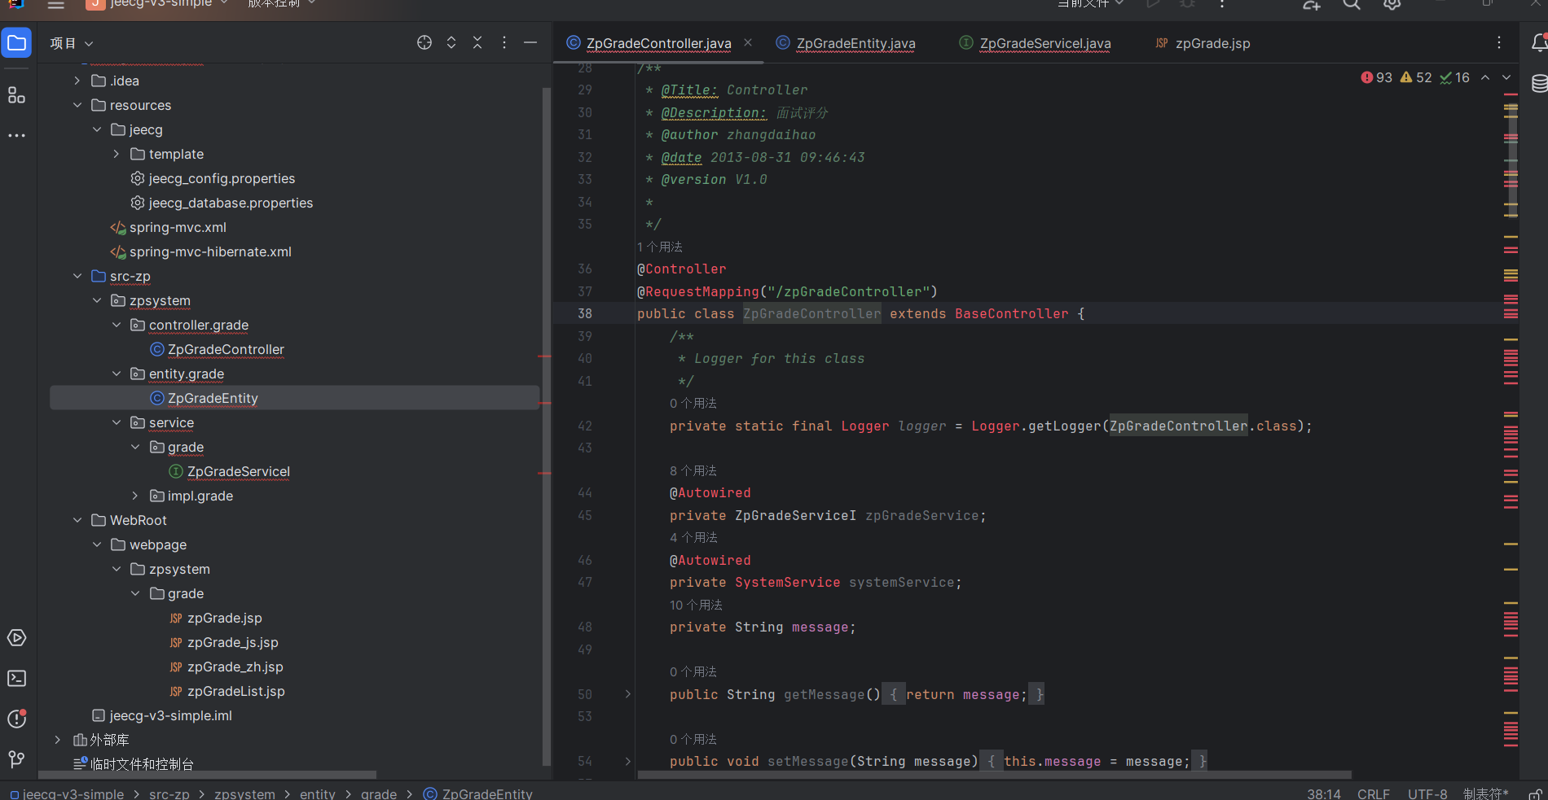Viewport: 1548px width, 800px height.
Task: Select ZpGradeServiceI in project tree
Action: pos(239,471)
